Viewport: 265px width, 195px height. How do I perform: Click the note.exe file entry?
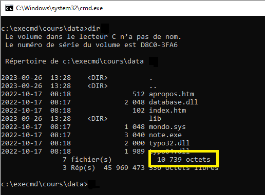point(165,135)
